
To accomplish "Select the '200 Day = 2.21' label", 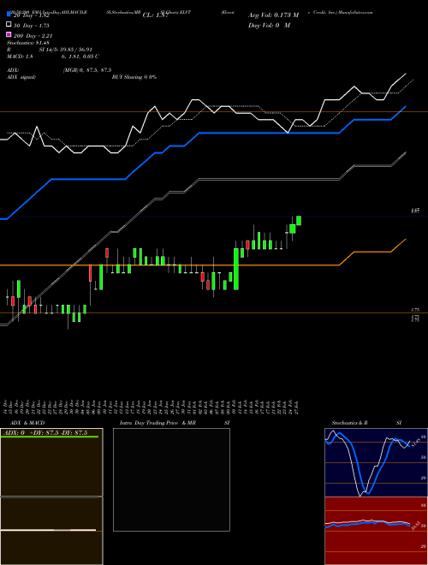I will pyautogui.click(x=33, y=35).
